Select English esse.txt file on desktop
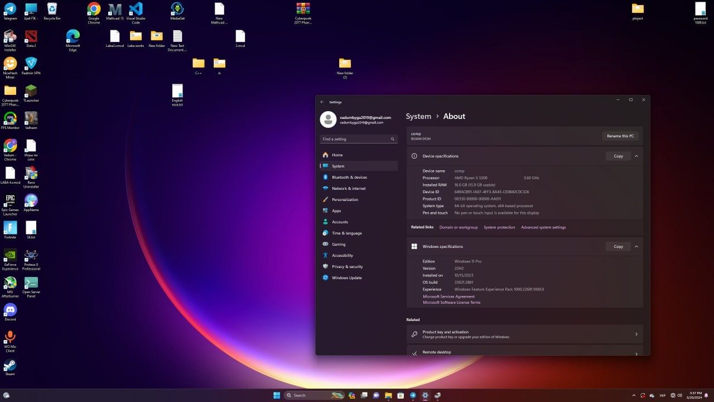Image resolution: width=714 pixels, height=402 pixels. tap(177, 95)
